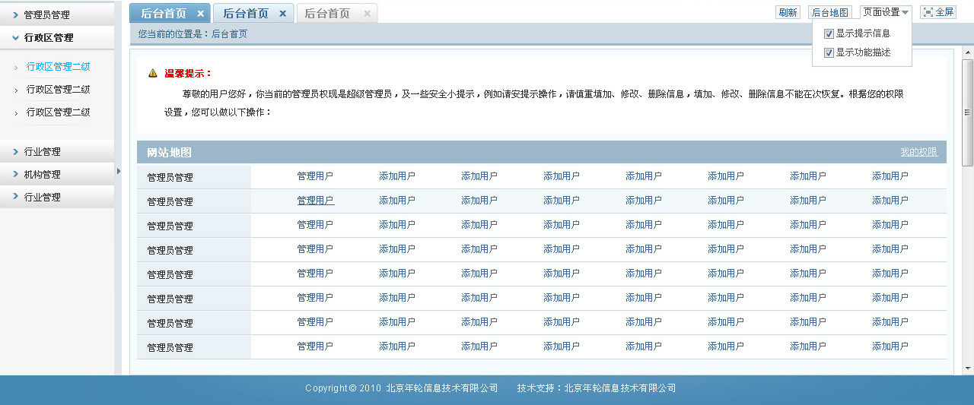The image size is (974, 405).
Task: Uncheck the 显示提示信息 checkbox
Action: click(x=829, y=33)
